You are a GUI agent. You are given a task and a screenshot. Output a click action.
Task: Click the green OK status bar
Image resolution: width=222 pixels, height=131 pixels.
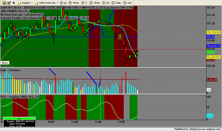19,119
